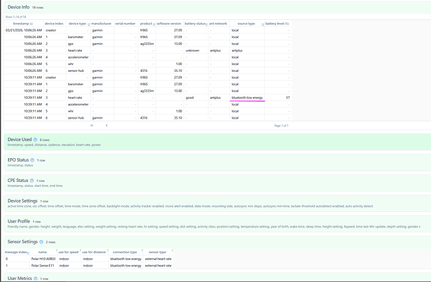Image resolution: width=431 pixels, height=282 pixels.
Task: Select the bluetooth low energy source cell
Action: click(247, 98)
